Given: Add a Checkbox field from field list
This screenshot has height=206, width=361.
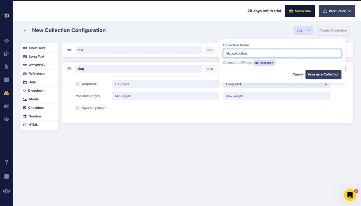Looking at the screenshot, I should [36, 108].
